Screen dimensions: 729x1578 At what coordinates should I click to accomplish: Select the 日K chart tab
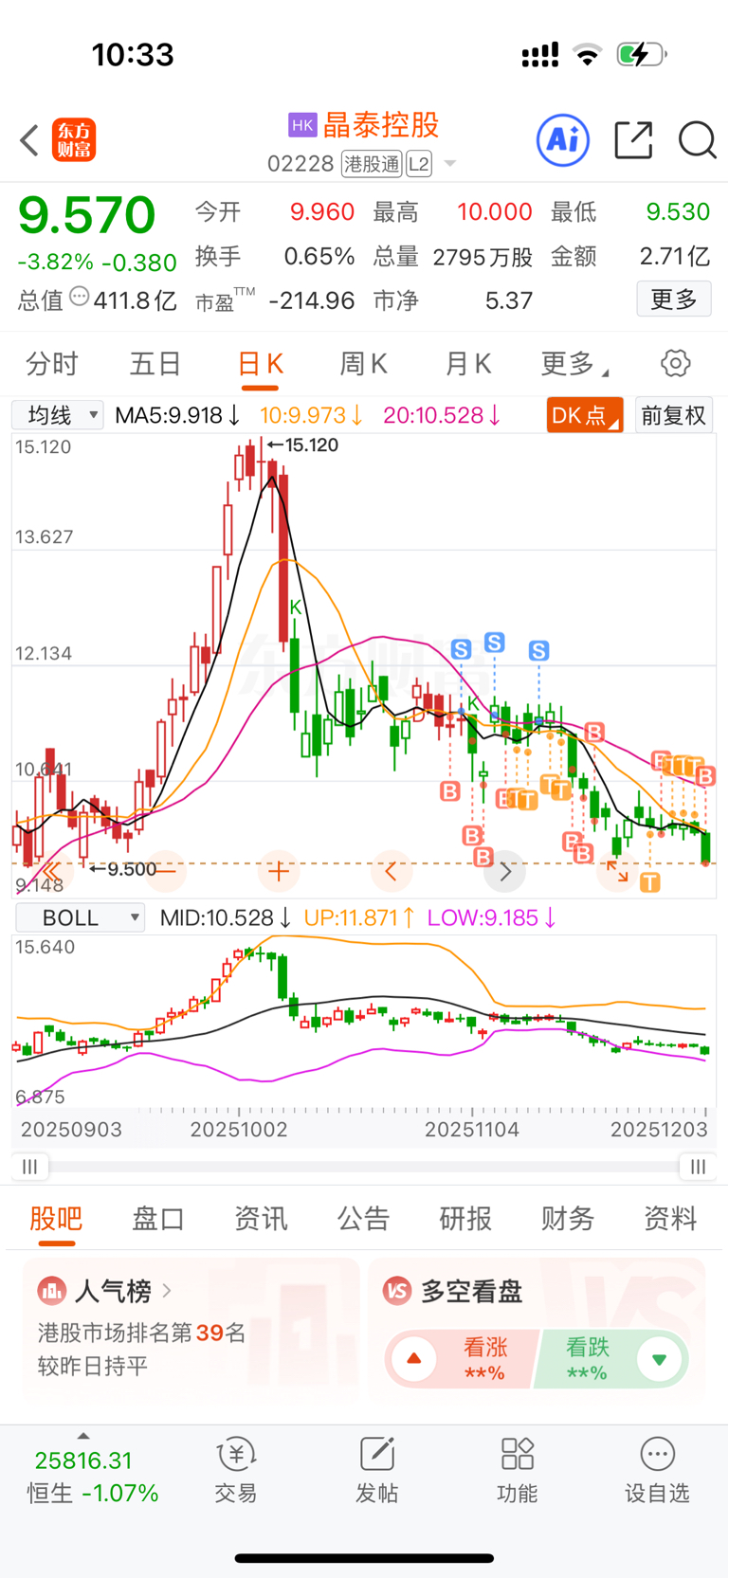pyautogui.click(x=260, y=363)
